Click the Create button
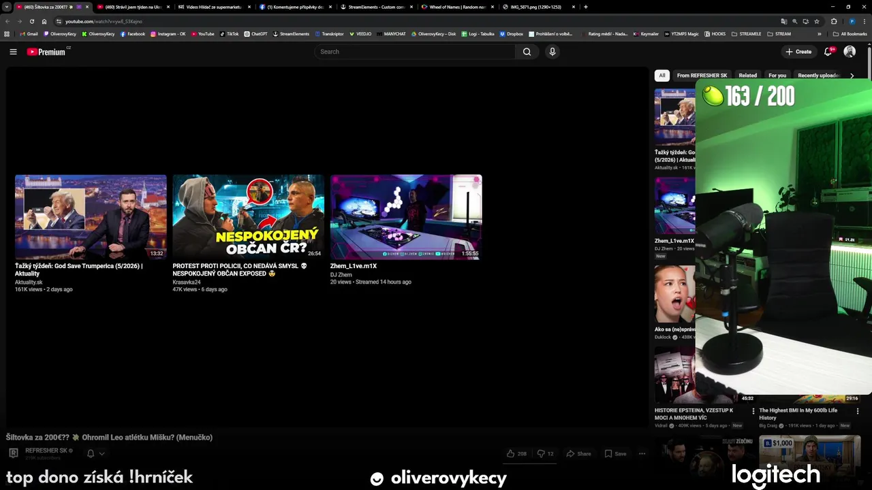This screenshot has height=490, width=872. tap(798, 52)
